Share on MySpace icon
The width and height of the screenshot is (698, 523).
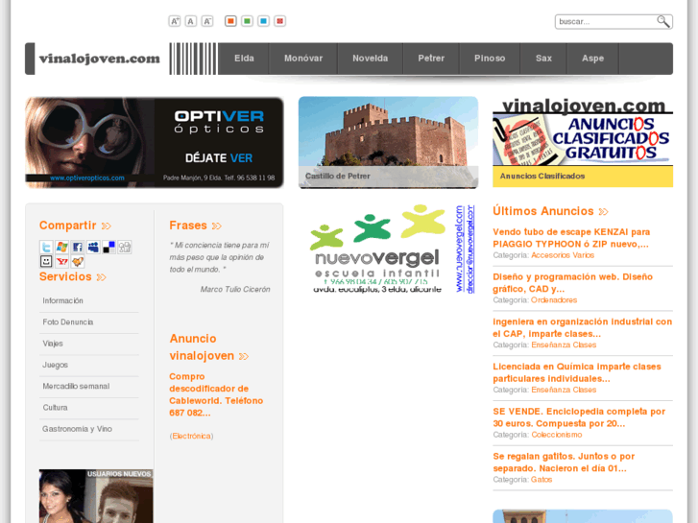click(x=93, y=247)
